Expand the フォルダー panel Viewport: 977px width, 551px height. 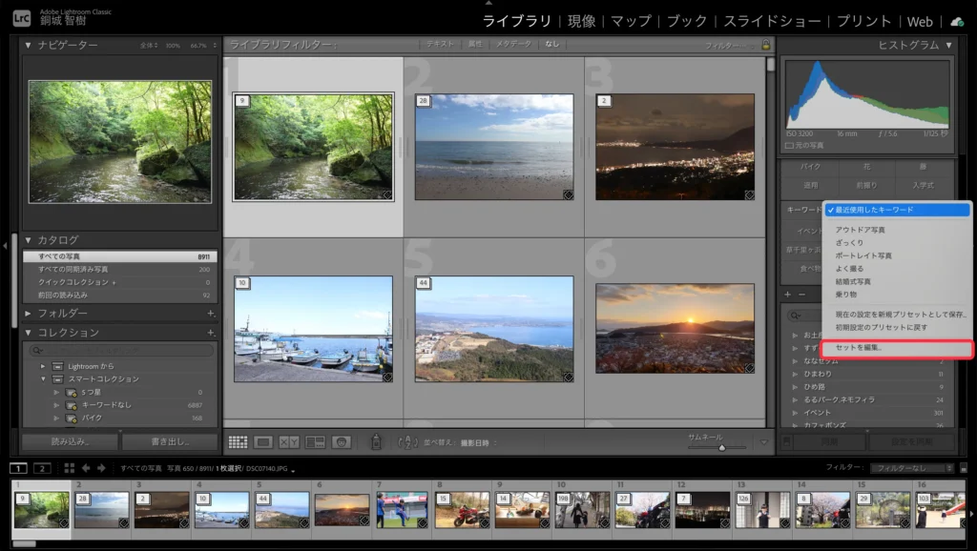click(29, 314)
